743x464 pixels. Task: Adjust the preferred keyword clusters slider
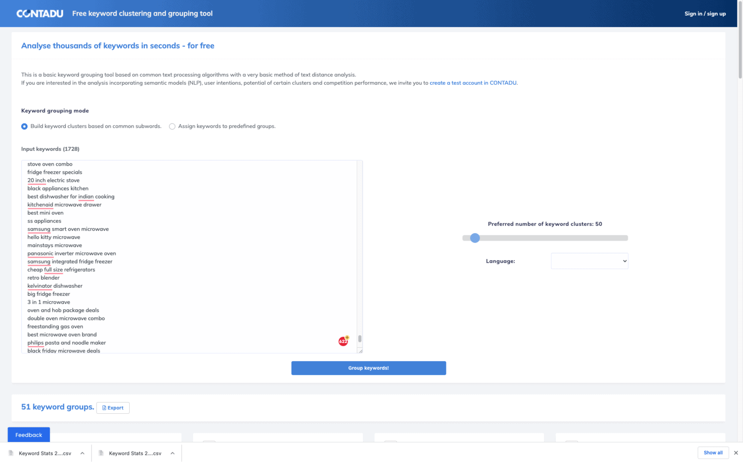click(x=475, y=238)
